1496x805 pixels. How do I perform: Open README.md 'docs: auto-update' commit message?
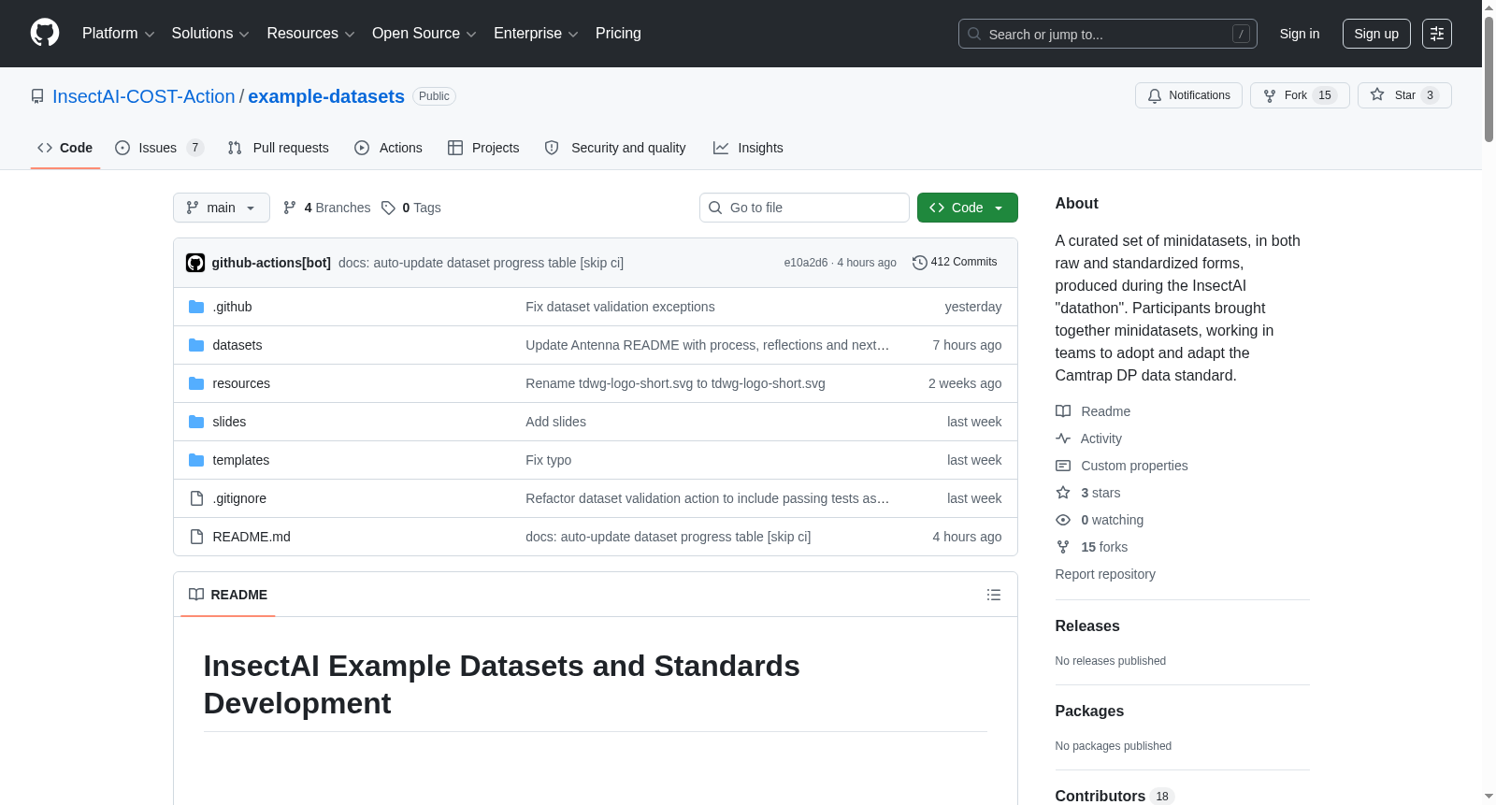pyautogui.click(x=668, y=537)
